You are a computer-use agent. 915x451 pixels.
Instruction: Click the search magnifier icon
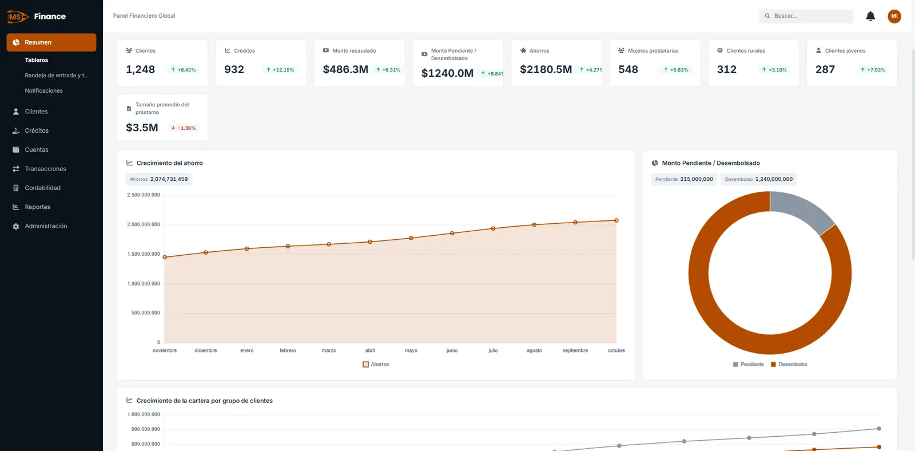click(x=767, y=16)
